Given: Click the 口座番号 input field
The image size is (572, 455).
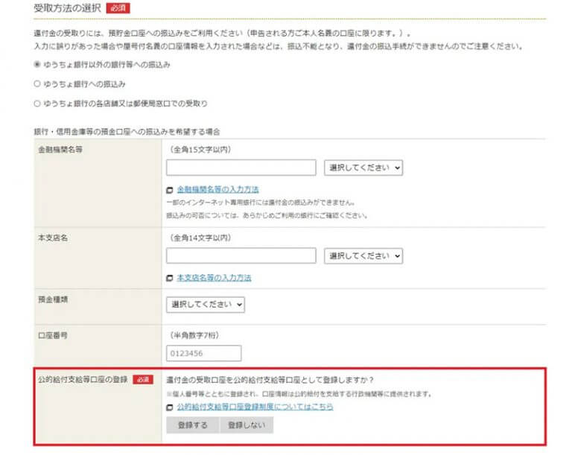Looking at the screenshot, I should coord(203,353).
